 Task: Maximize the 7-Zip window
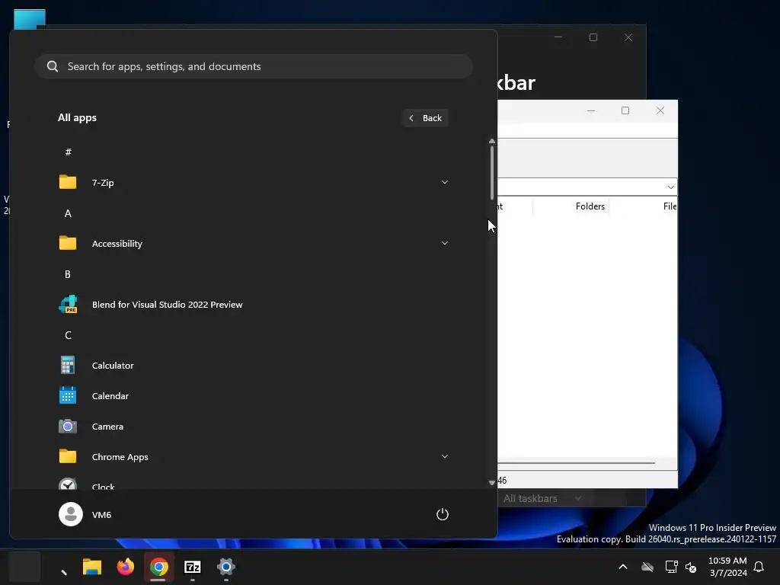coord(625,110)
